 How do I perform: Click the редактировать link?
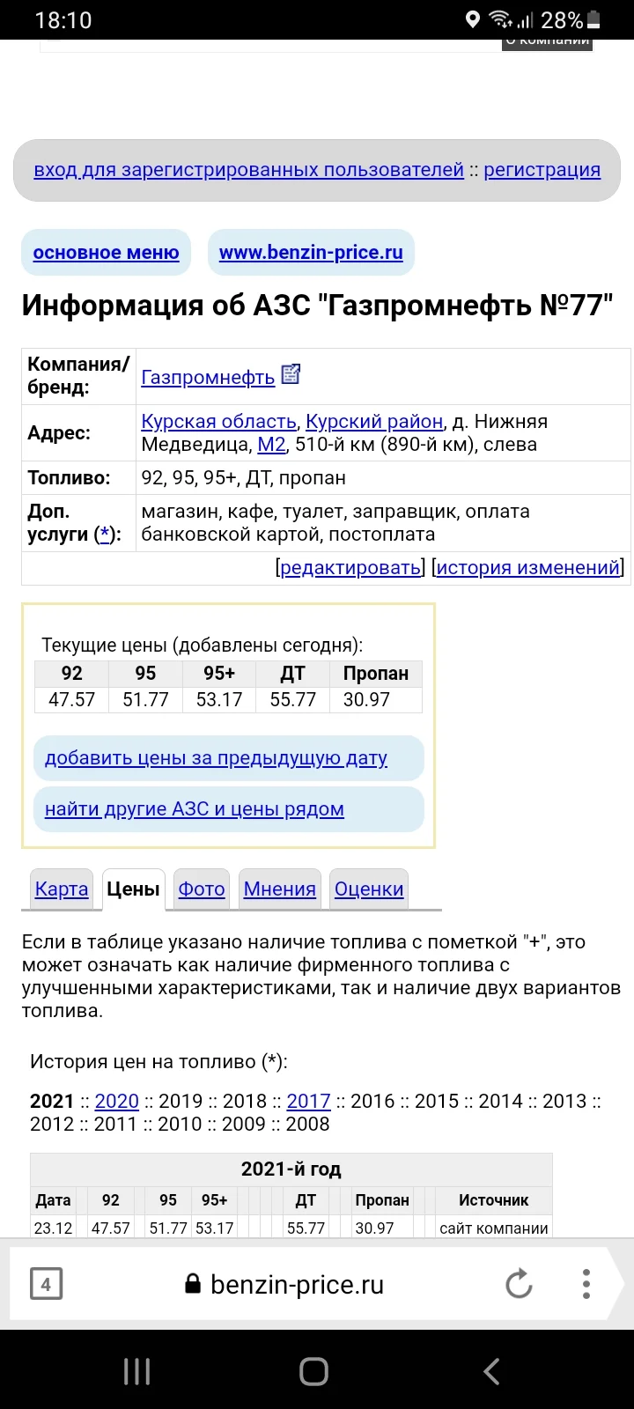[350, 567]
